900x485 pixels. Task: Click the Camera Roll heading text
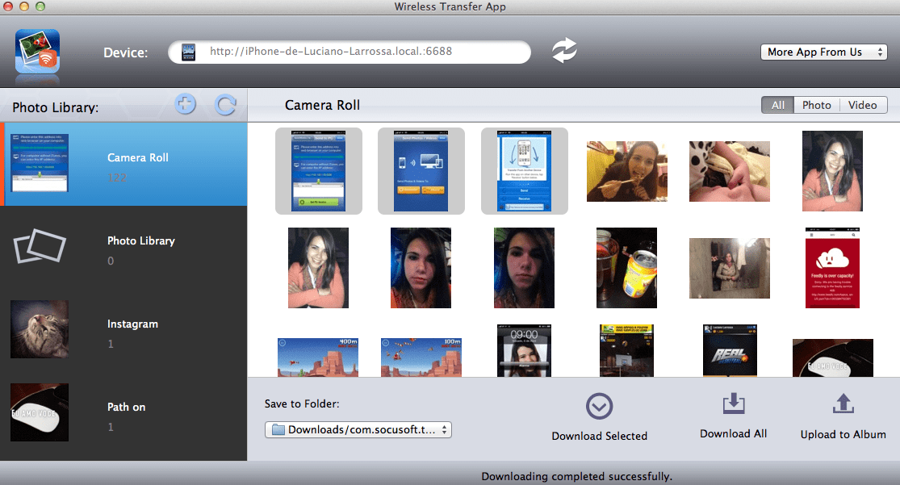(322, 105)
